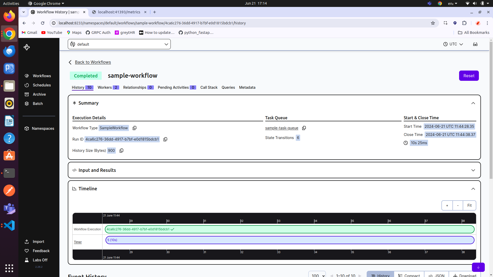493x277 pixels.
Task: Select the Metadata tab
Action: click(247, 87)
